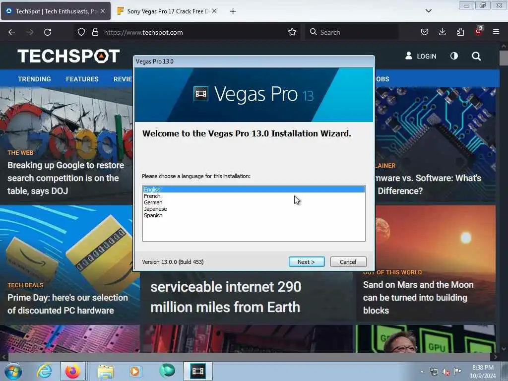This screenshot has width=508, height=381.
Task: Open the Firefox downloads panel
Action: click(x=442, y=32)
